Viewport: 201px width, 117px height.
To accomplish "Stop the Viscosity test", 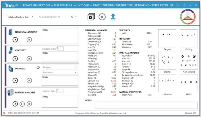I will tap(29, 58).
